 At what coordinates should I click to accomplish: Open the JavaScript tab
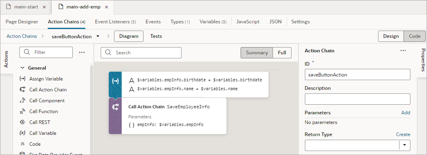248,22
